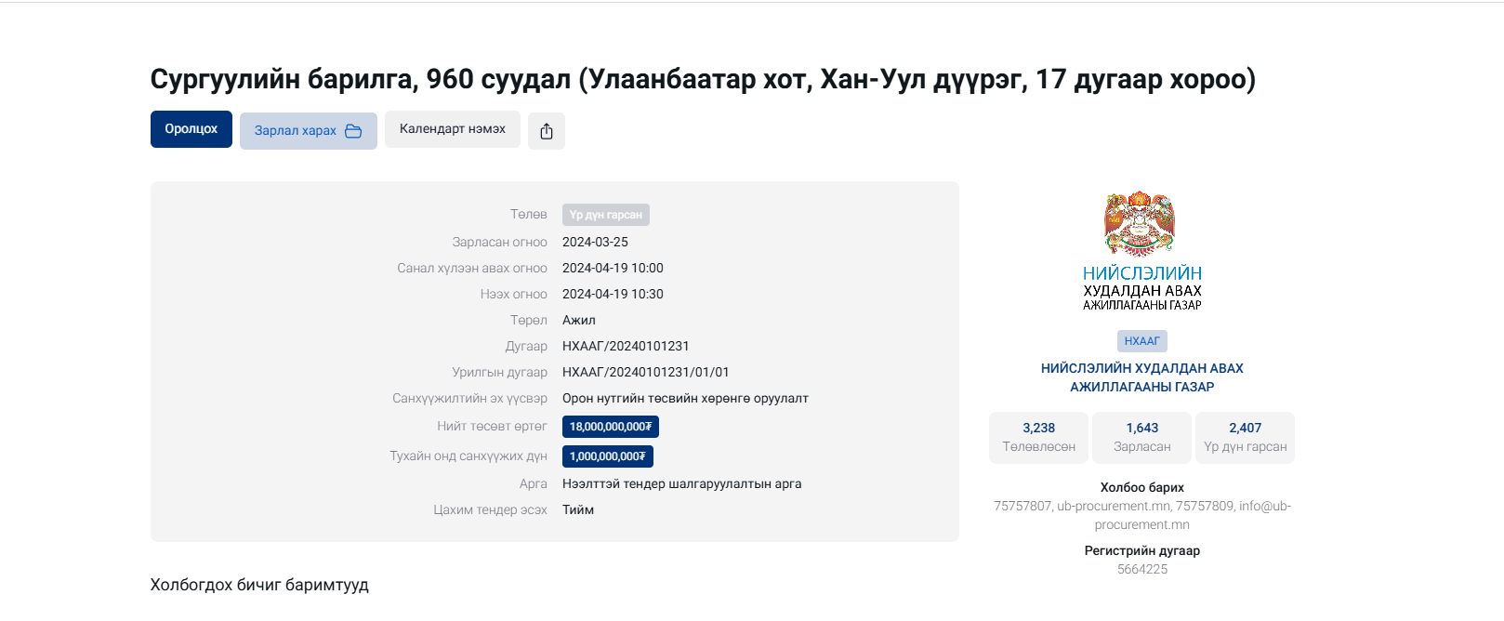The height and width of the screenshot is (621, 1504).
Task: Click contract number НХААГ/20240101231/01/01
Action: pyautogui.click(x=645, y=372)
